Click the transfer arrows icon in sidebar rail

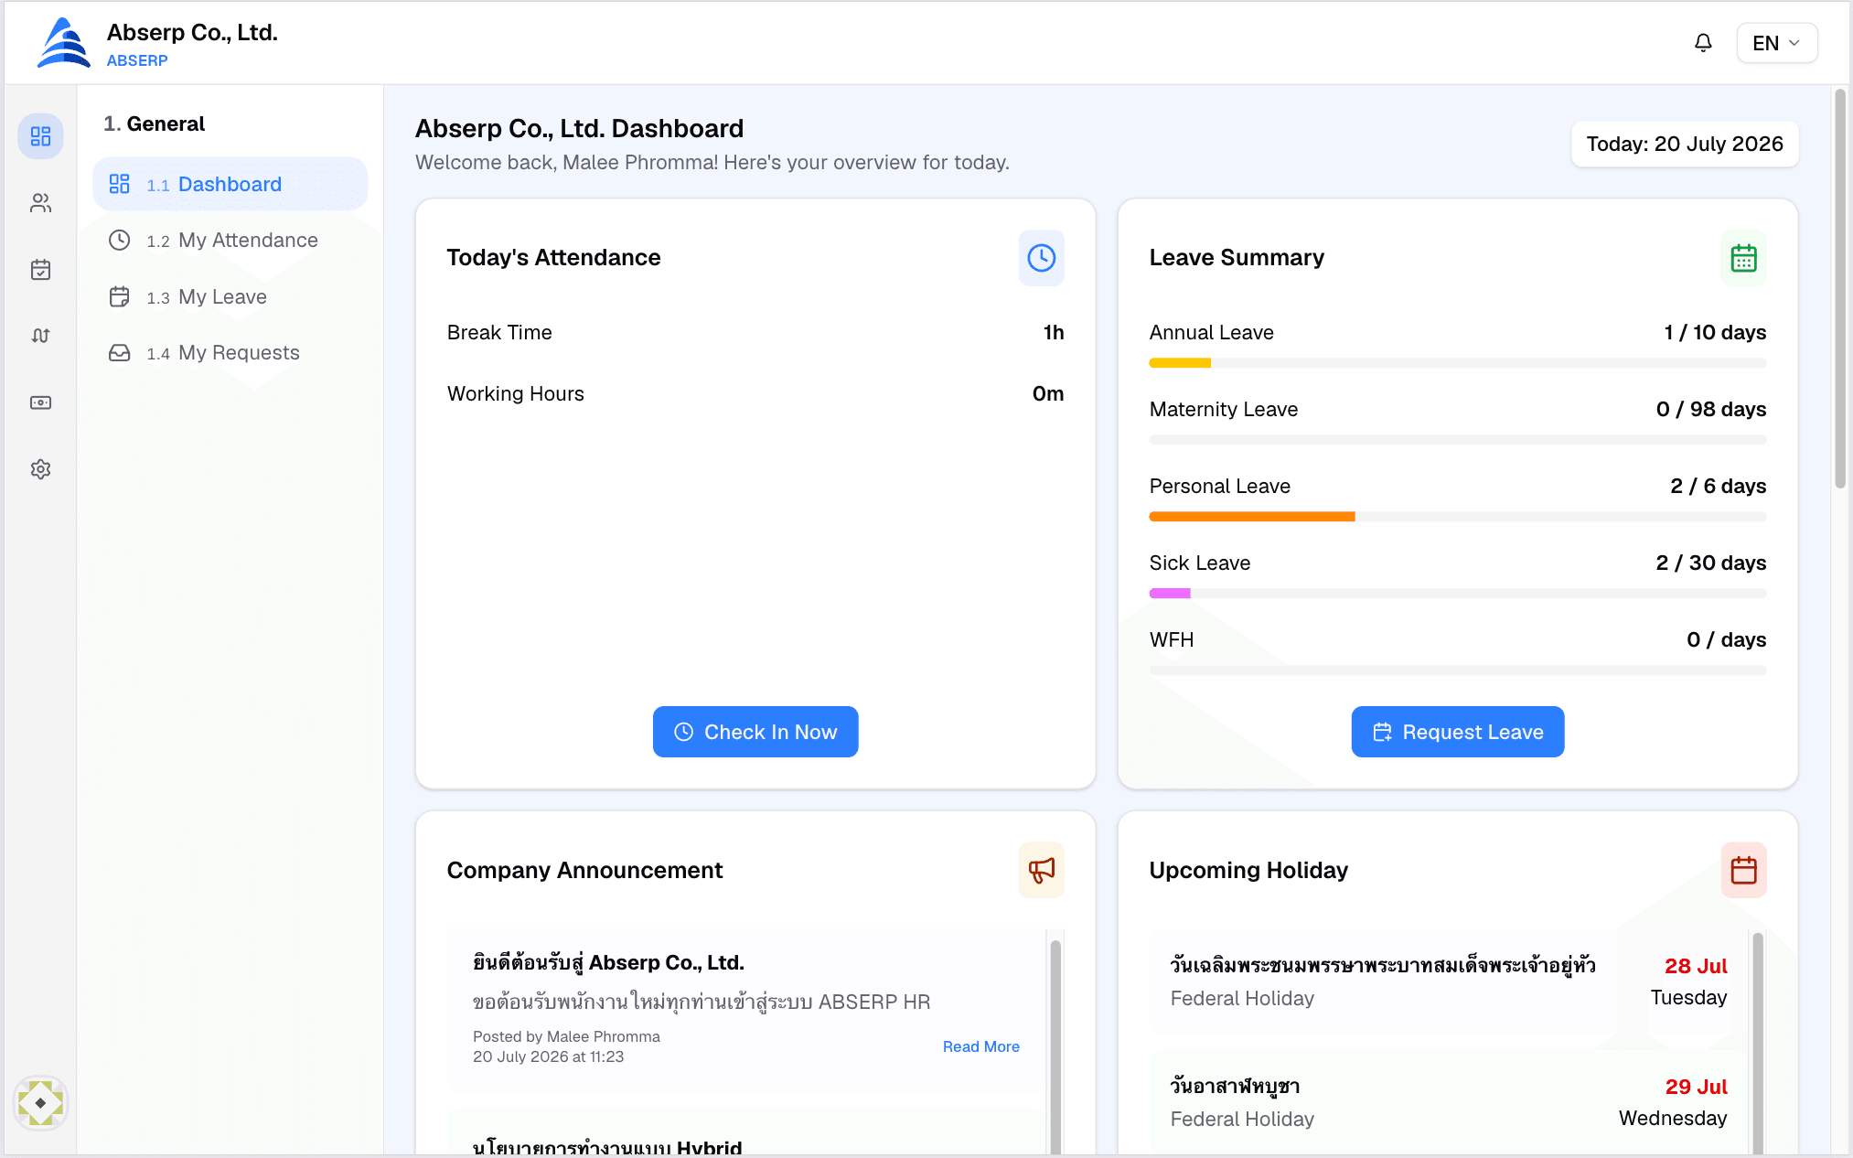(x=40, y=336)
